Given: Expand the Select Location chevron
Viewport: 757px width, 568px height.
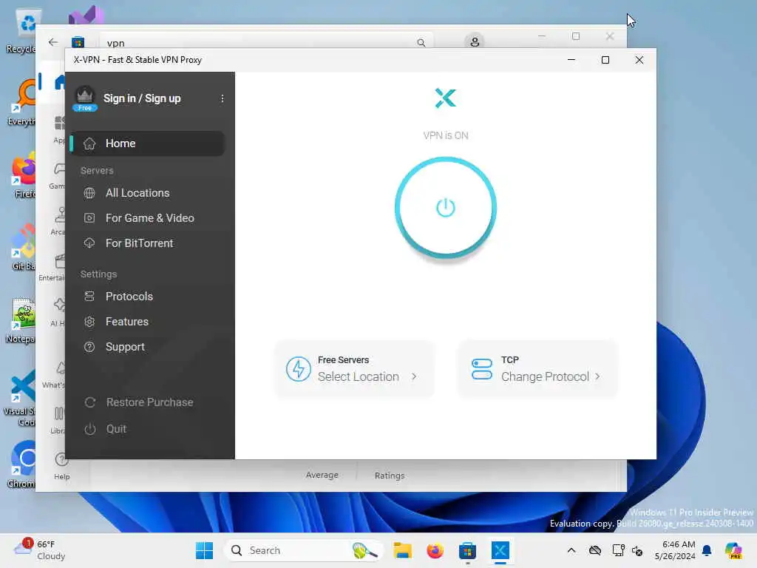Looking at the screenshot, I should (414, 376).
